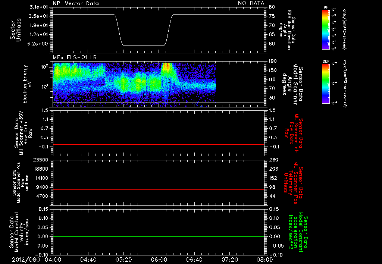Click the 06:40 time axis label
Screen dimensions: 382x264
(x=194, y=260)
